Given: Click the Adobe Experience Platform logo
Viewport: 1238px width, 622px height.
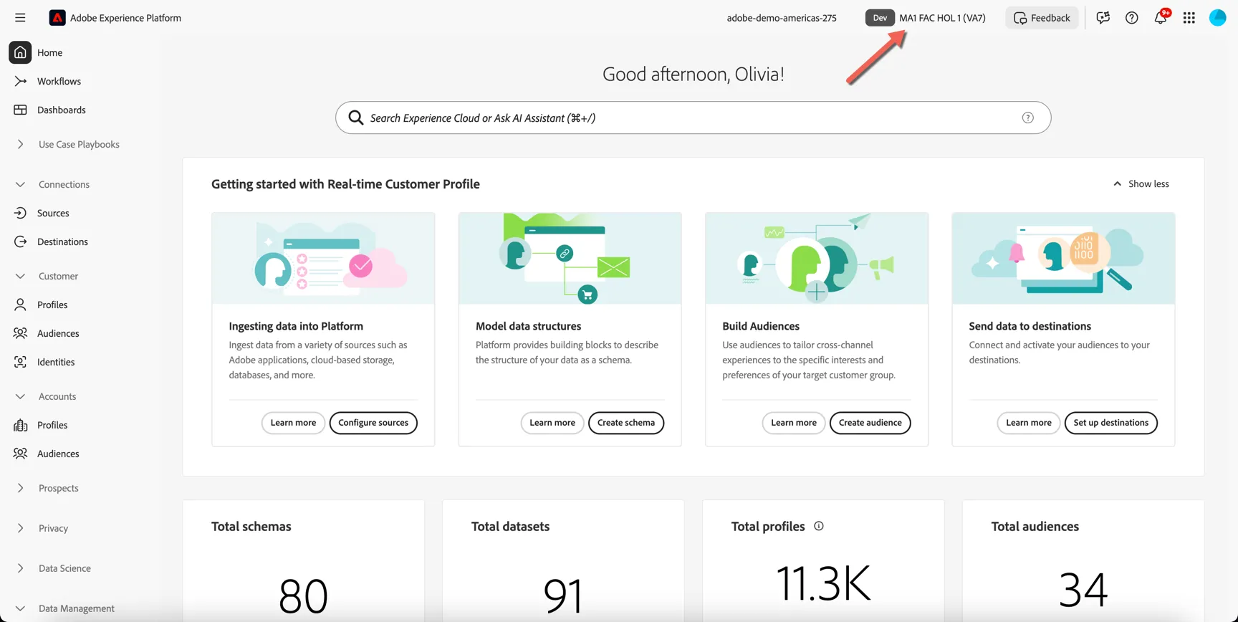Looking at the screenshot, I should [57, 18].
